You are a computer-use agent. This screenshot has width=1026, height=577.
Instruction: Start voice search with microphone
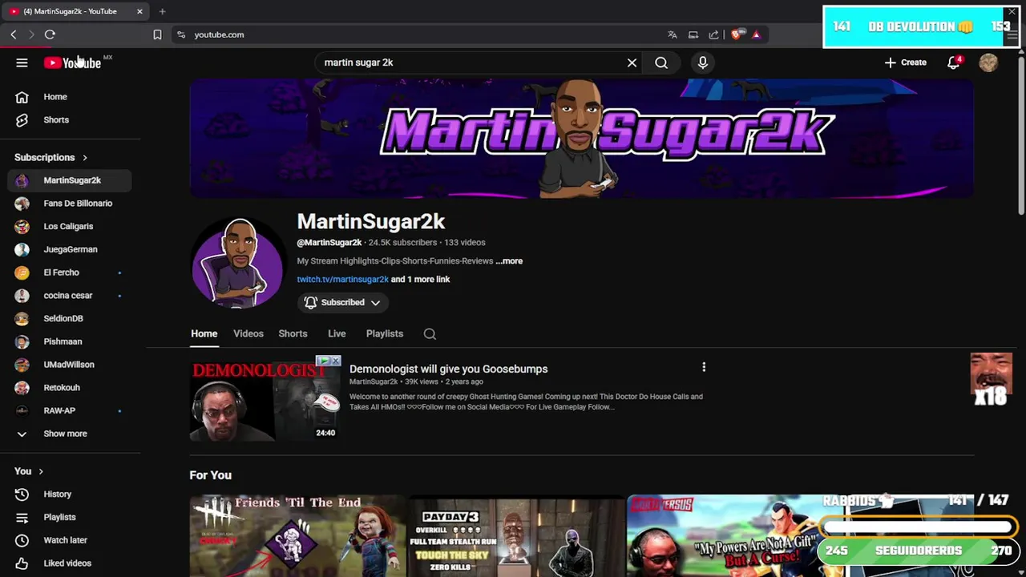703,63
